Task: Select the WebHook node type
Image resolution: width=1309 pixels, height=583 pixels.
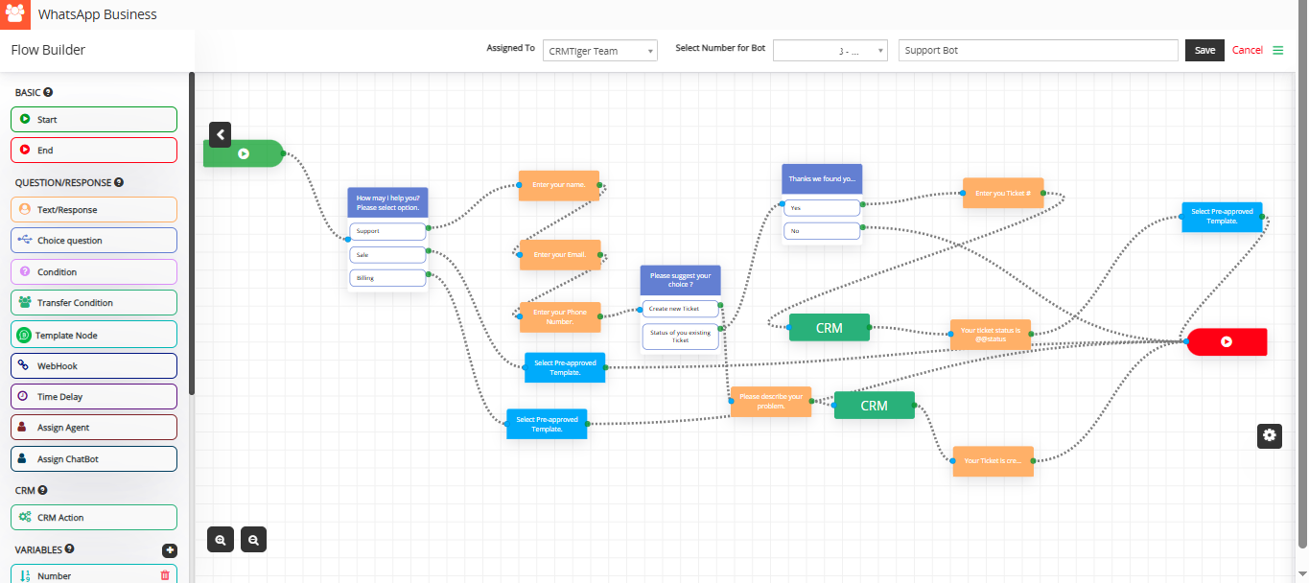Action: click(94, 366)
